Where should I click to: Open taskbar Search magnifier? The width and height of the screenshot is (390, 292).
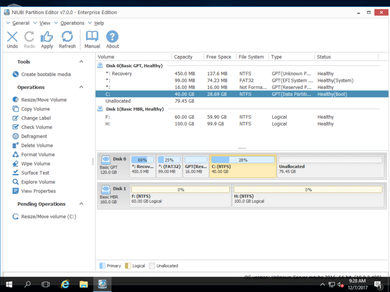click(x=28, y=284)
